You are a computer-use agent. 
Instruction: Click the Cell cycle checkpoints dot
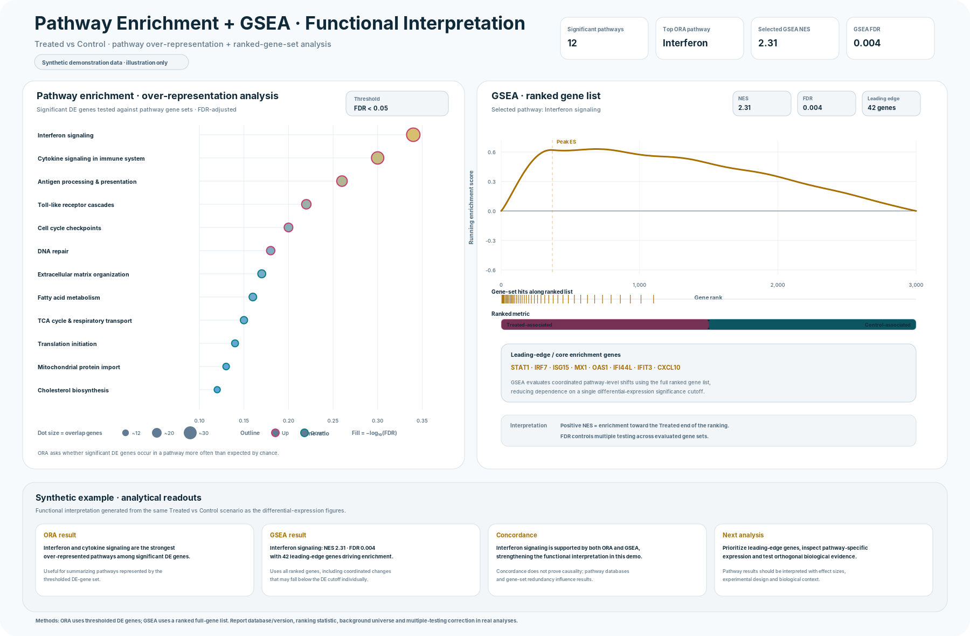(288, 227)
